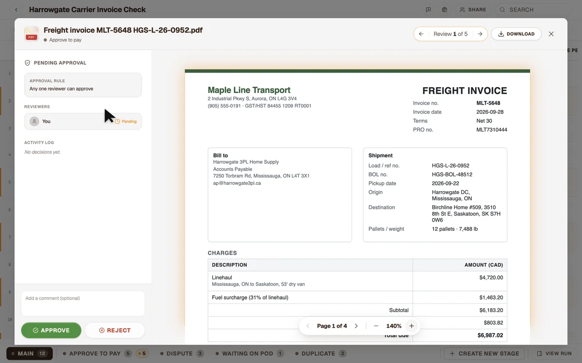Screen dimensions: 582x363
Task: Click the 'Net 30' terms value
Action: tap(485, 121)
